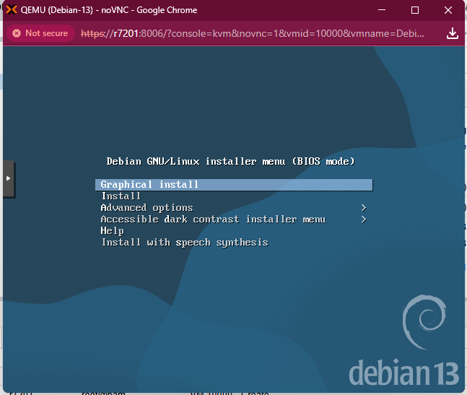Click the debian 13 wordmark text

click(403, 373)
